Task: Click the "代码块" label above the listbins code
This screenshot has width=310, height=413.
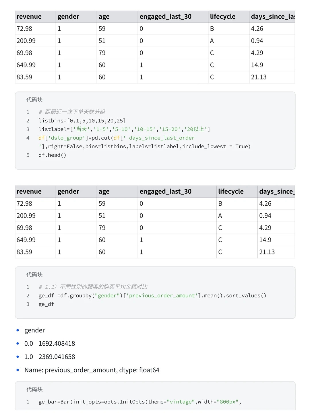Action: (34, 100)
